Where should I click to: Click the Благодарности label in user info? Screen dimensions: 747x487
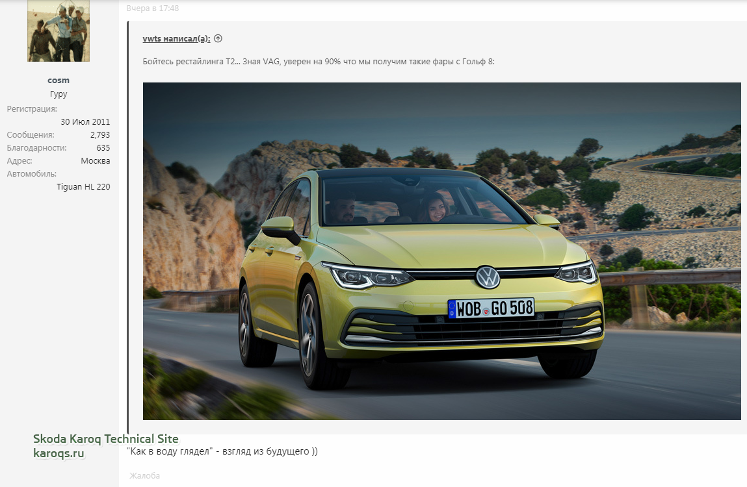[x=36, y=148]
